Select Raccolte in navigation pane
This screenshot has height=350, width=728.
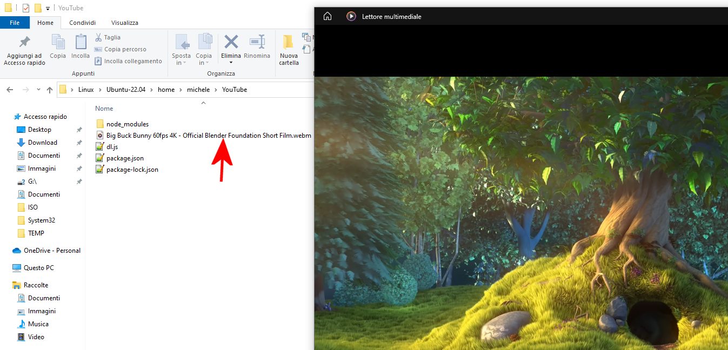coord(36,285)
